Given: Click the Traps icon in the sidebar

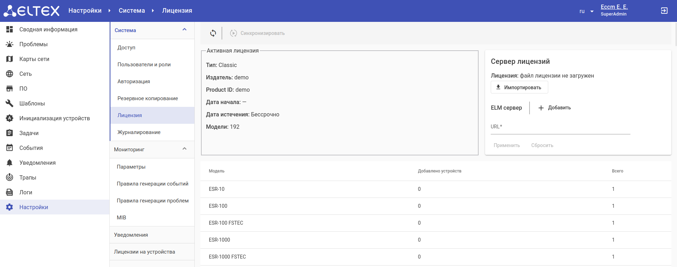Looking at the screenshot, I should click(10, 177).
